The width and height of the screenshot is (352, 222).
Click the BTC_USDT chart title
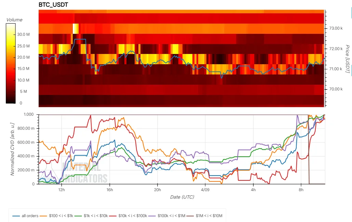[x=53, y=5]
